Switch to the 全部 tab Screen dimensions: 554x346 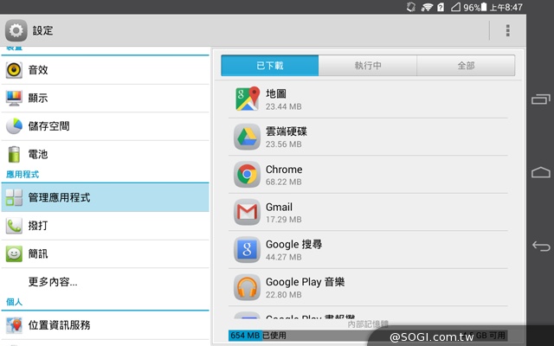pyautogui.click(x=466, y=66)
